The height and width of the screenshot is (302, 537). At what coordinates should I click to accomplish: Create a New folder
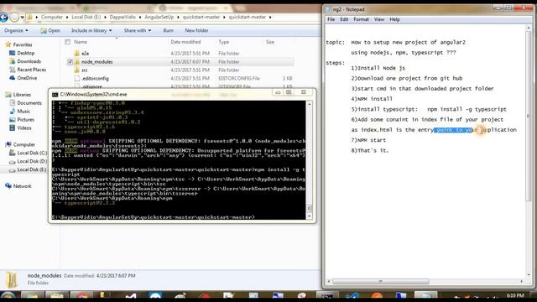(x=196, y=31)
